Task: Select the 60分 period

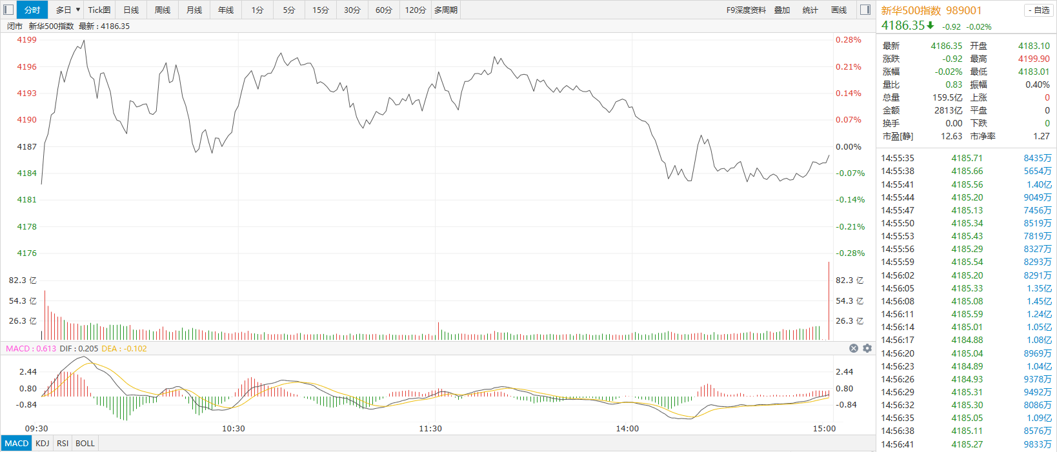Action: tap(384, 10)
